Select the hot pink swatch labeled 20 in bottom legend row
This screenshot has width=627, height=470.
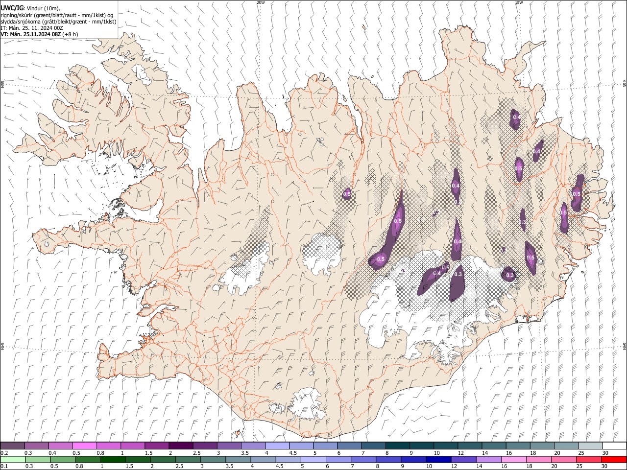point(565,459)
